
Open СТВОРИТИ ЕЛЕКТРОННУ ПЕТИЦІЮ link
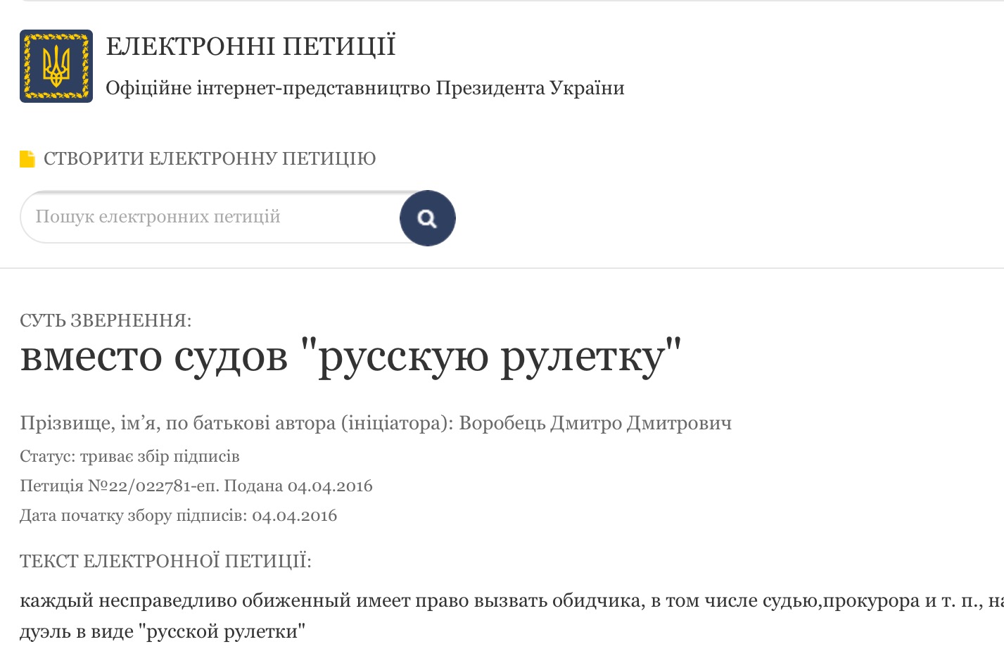click(209, 159)
